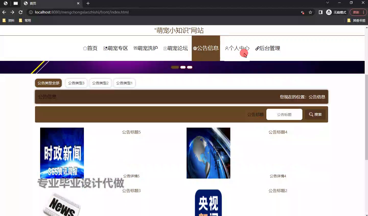This screenshot has width=368, height=216.
Task: Open the News newspaper thumbnail
Action: point(62,204)
